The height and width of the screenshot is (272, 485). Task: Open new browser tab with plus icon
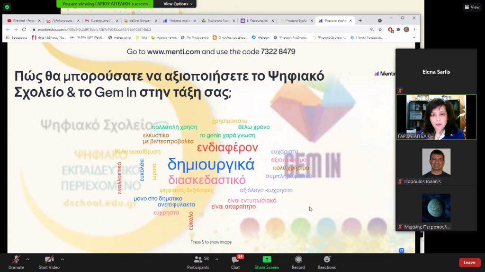[360, 21]
